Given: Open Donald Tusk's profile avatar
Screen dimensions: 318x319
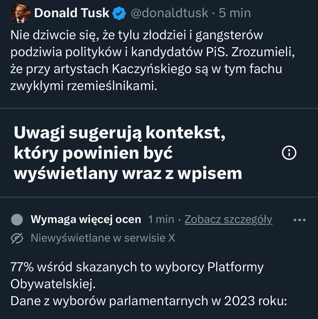Looking at the screenshot, I should tap(20, 14).
